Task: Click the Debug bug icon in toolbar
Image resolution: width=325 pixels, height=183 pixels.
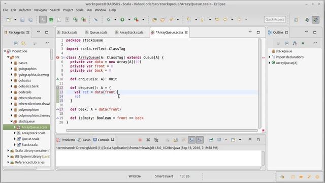Action: click(108, 20)
